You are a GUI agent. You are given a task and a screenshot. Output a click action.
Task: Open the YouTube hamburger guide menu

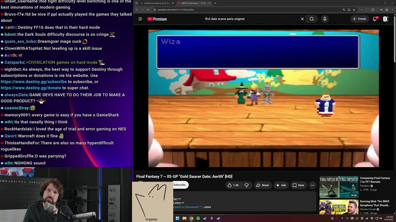coord(140,19)
